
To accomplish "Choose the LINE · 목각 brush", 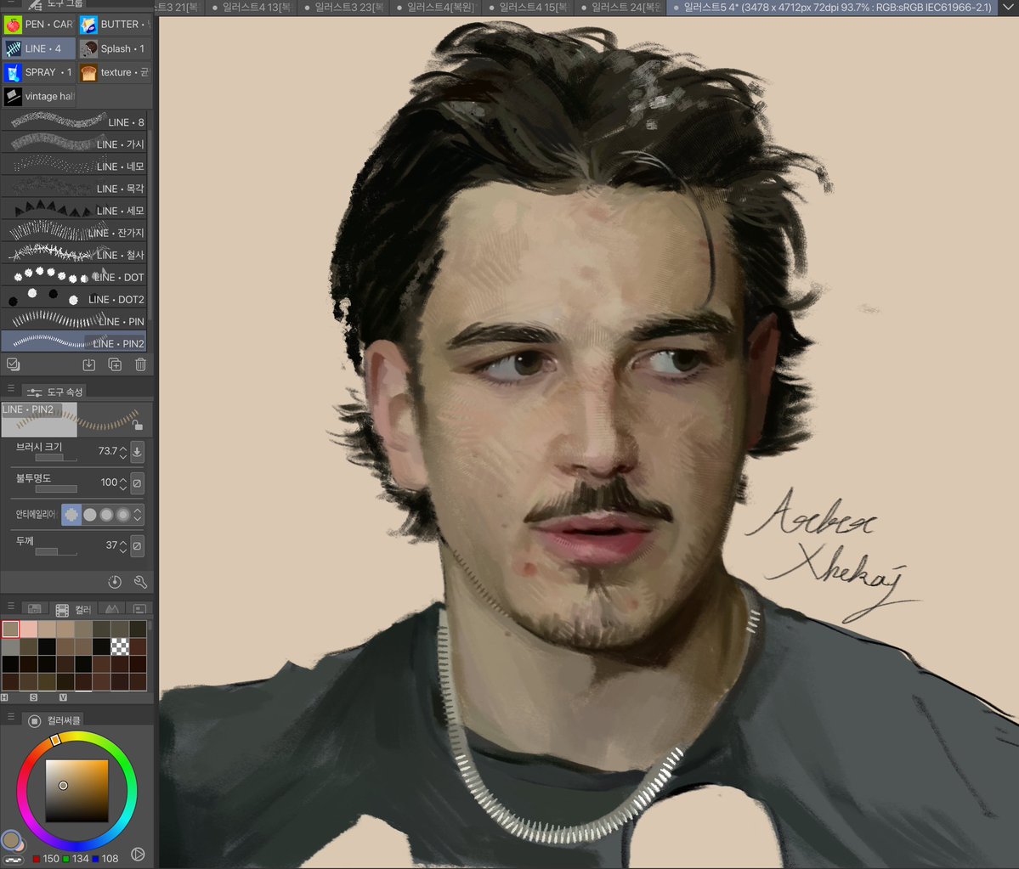I will point(74,188).
